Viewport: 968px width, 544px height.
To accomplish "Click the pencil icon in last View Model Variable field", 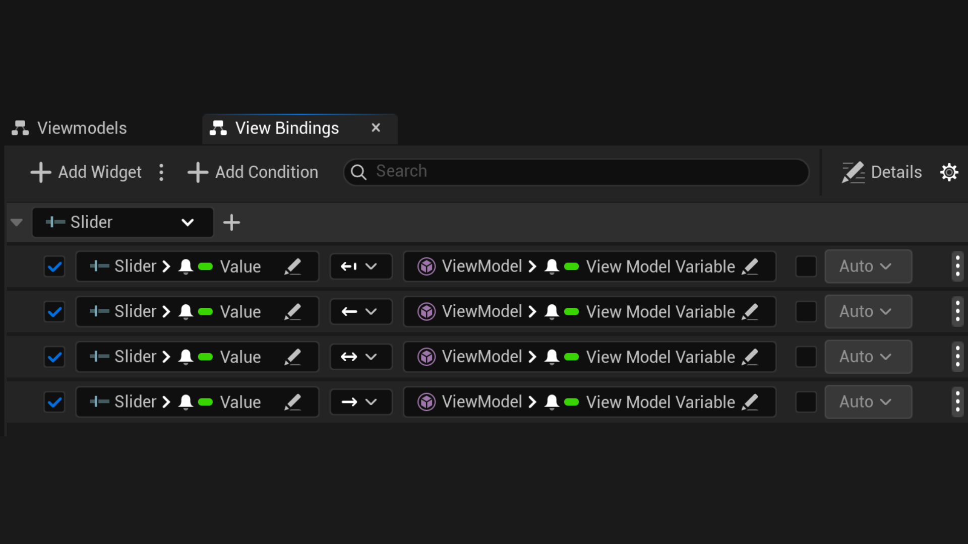I will (x=750, y=402).
